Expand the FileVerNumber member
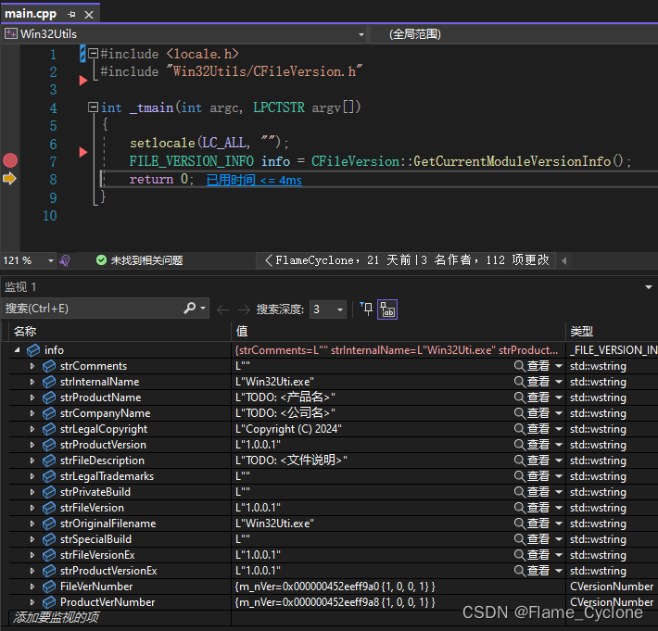658x631 pixels. (x=32, y=587)
